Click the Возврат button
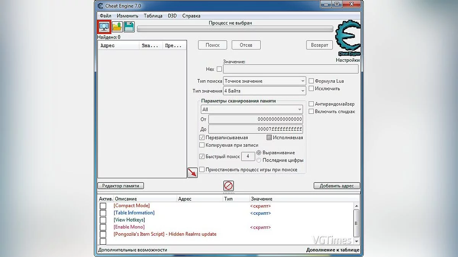Viewport: 458px width, 257px height. pyautogui.click(x=319, y=45)
